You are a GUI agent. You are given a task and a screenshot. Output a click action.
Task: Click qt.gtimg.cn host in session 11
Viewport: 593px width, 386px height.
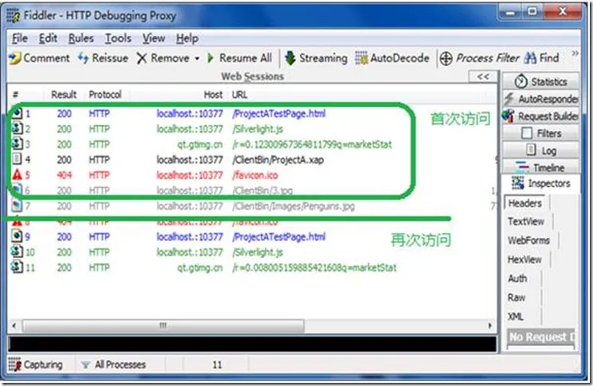[200, 268]
